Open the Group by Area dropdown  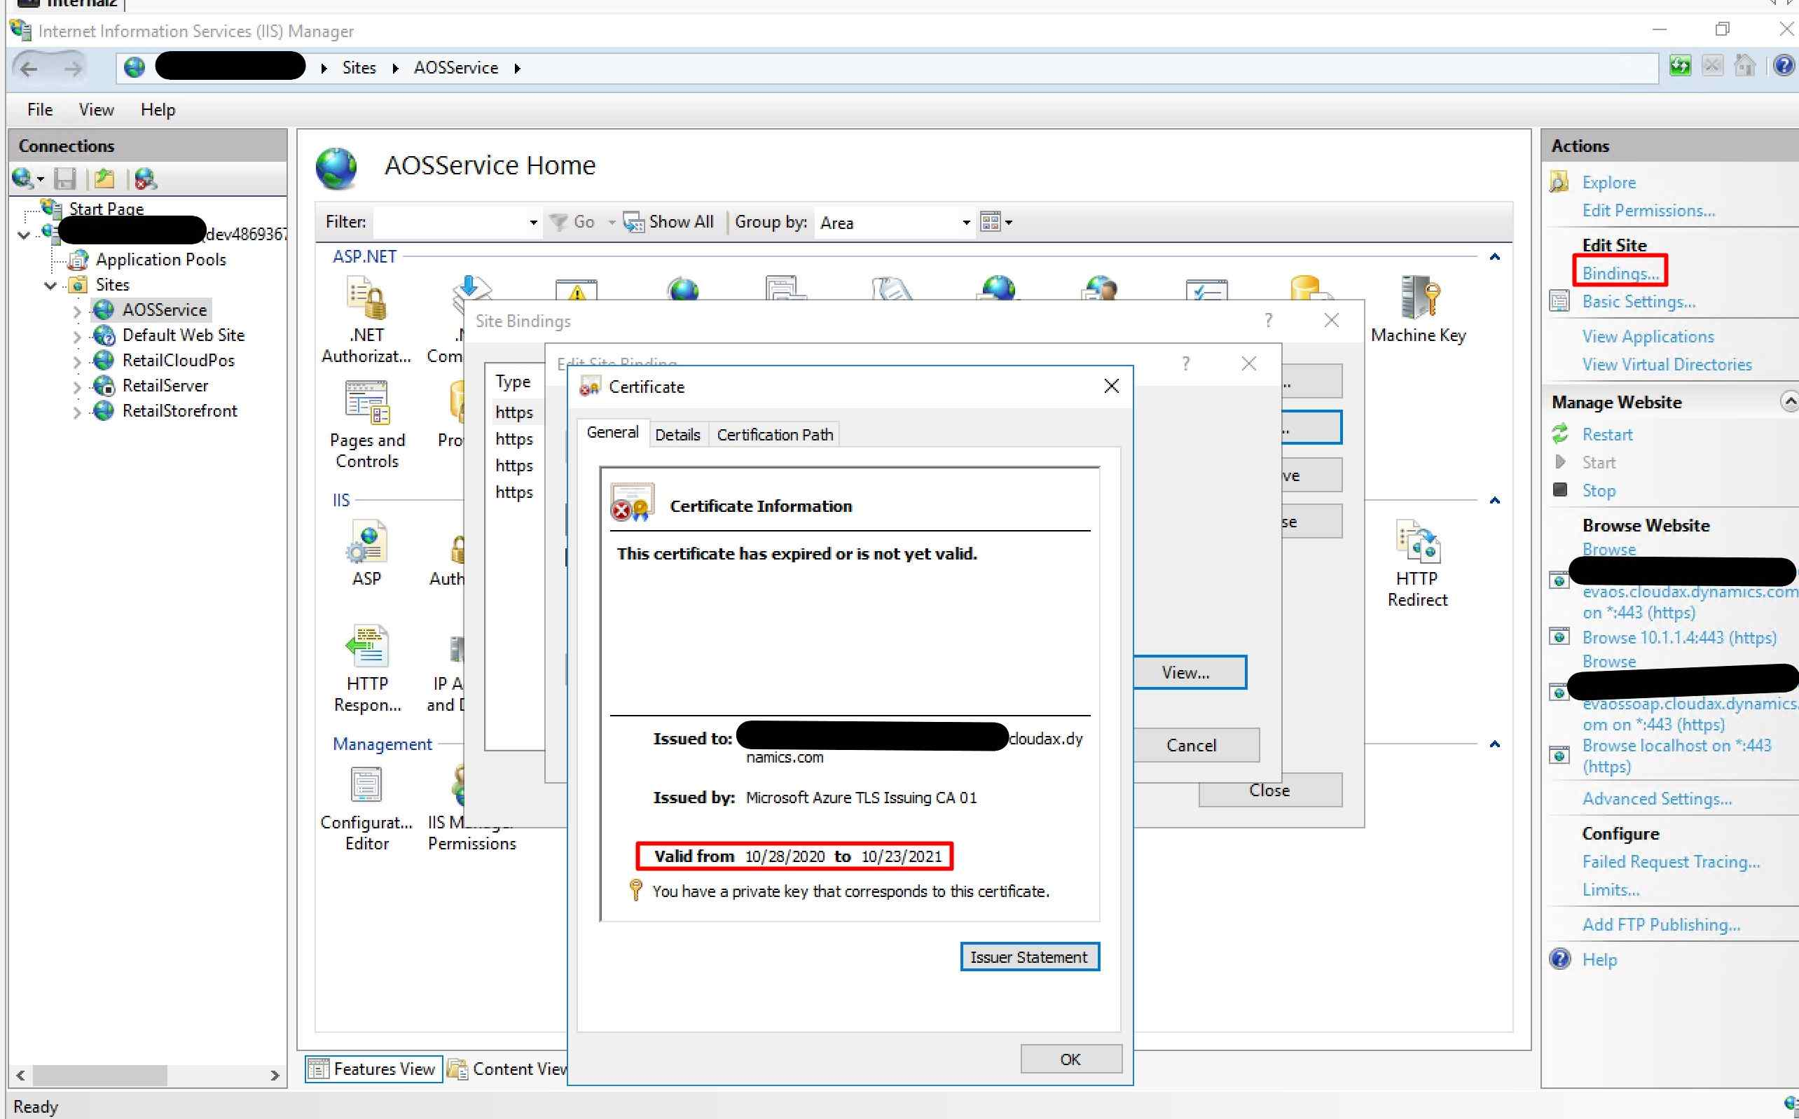[x=965, y=223]
